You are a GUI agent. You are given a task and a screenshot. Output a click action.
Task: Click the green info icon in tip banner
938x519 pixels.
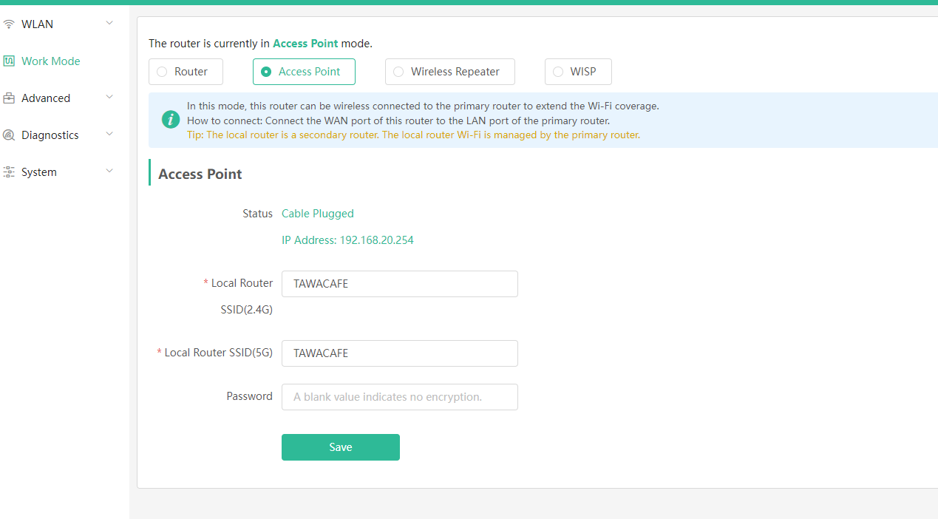click(x=171, y=119)
